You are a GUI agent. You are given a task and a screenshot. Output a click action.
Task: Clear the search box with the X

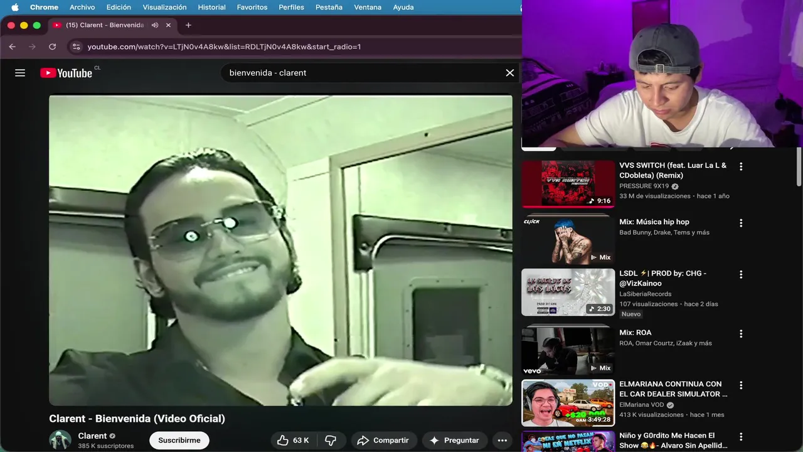click(510, 73)
